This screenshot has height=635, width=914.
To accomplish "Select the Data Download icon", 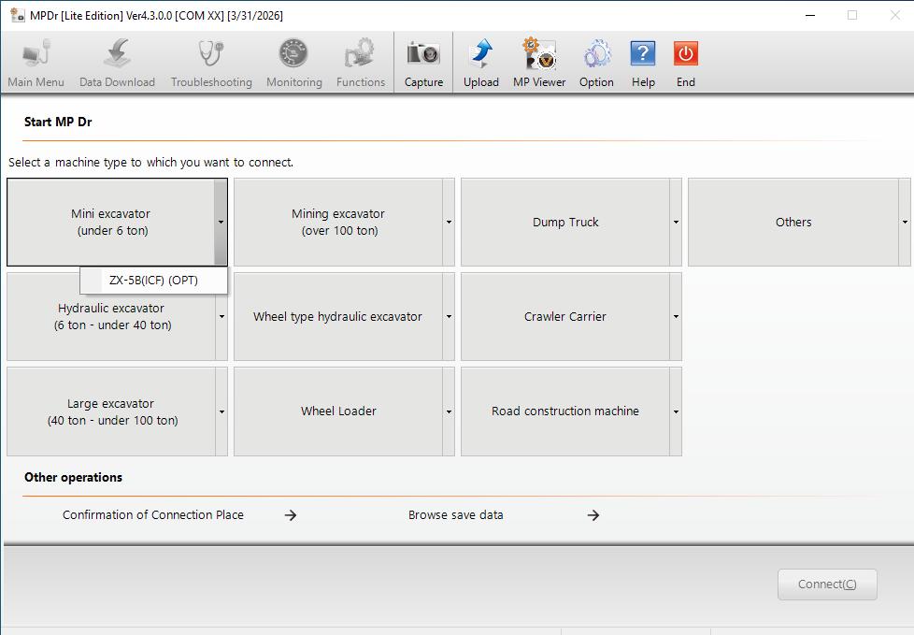I will 116,60.
